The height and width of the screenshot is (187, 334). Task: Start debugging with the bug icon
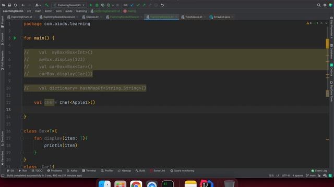pyautogui.click(x=97, y=5)
